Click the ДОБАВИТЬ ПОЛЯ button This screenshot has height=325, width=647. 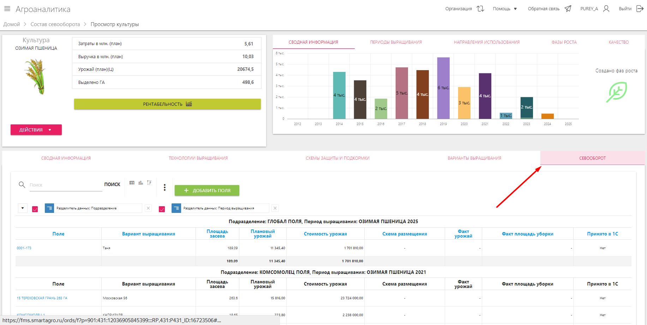coord(207,190)
